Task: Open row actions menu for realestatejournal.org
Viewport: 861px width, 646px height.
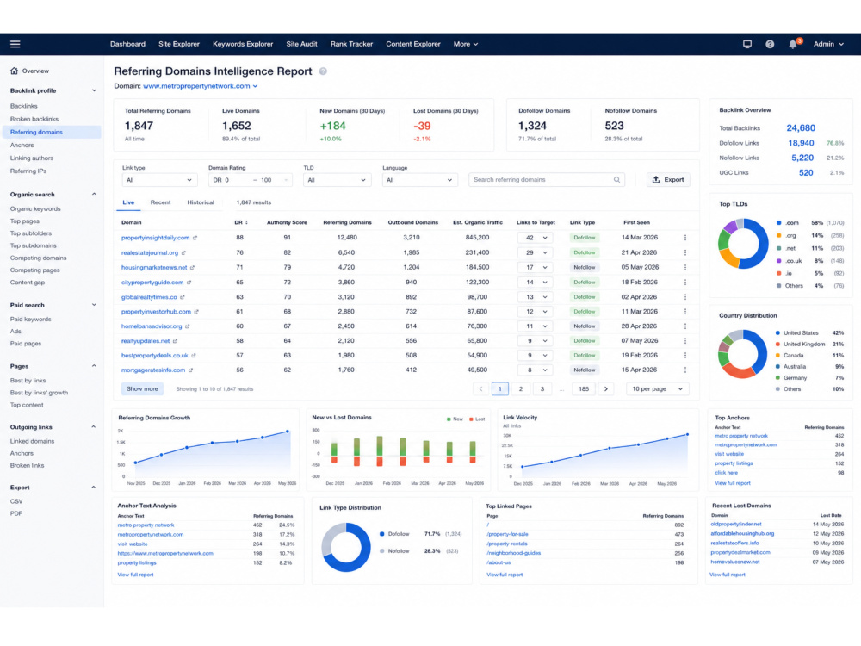Action: click(x=685, y=252)
